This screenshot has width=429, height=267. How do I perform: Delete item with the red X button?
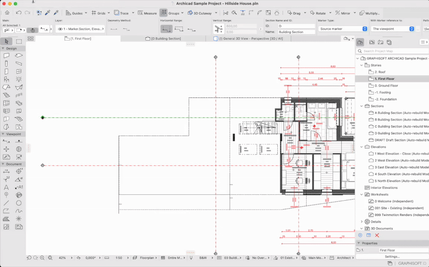[x=377, y=235]
